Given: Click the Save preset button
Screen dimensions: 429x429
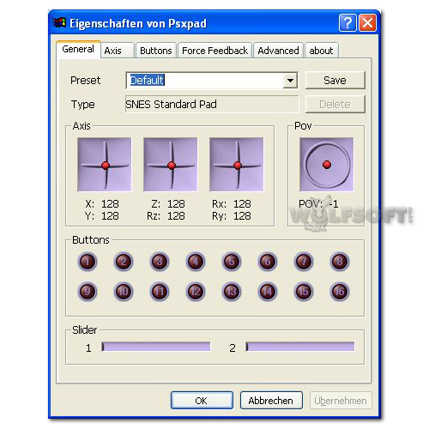Looking at the screenshot, I should click(335, 81).
